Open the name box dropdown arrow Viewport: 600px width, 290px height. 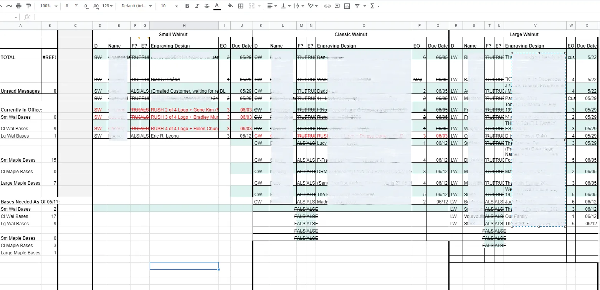click(16, 17)
